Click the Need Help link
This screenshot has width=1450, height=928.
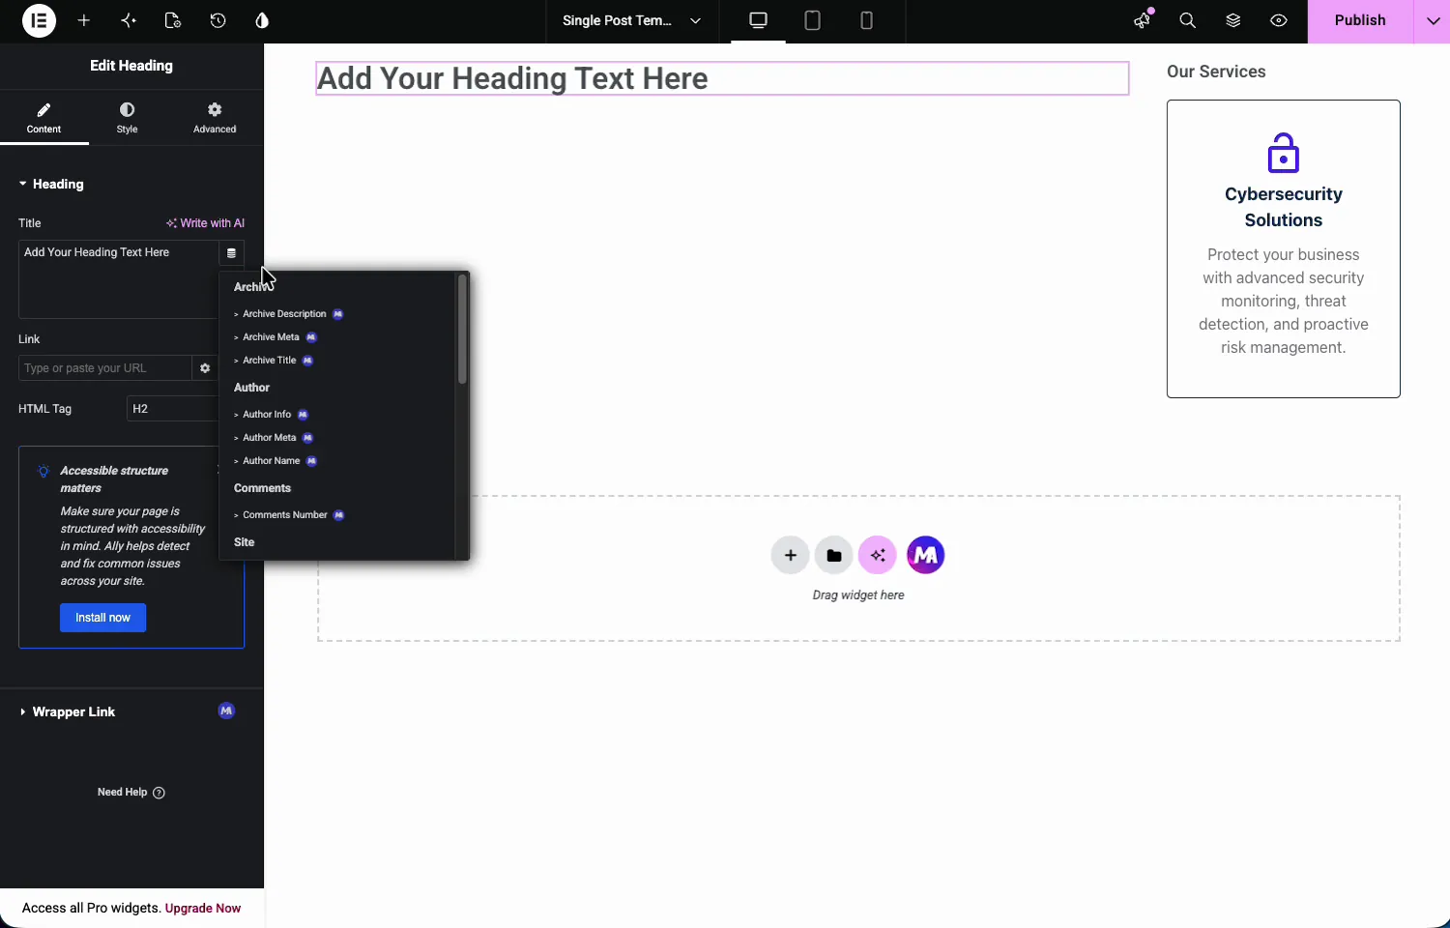131,793
